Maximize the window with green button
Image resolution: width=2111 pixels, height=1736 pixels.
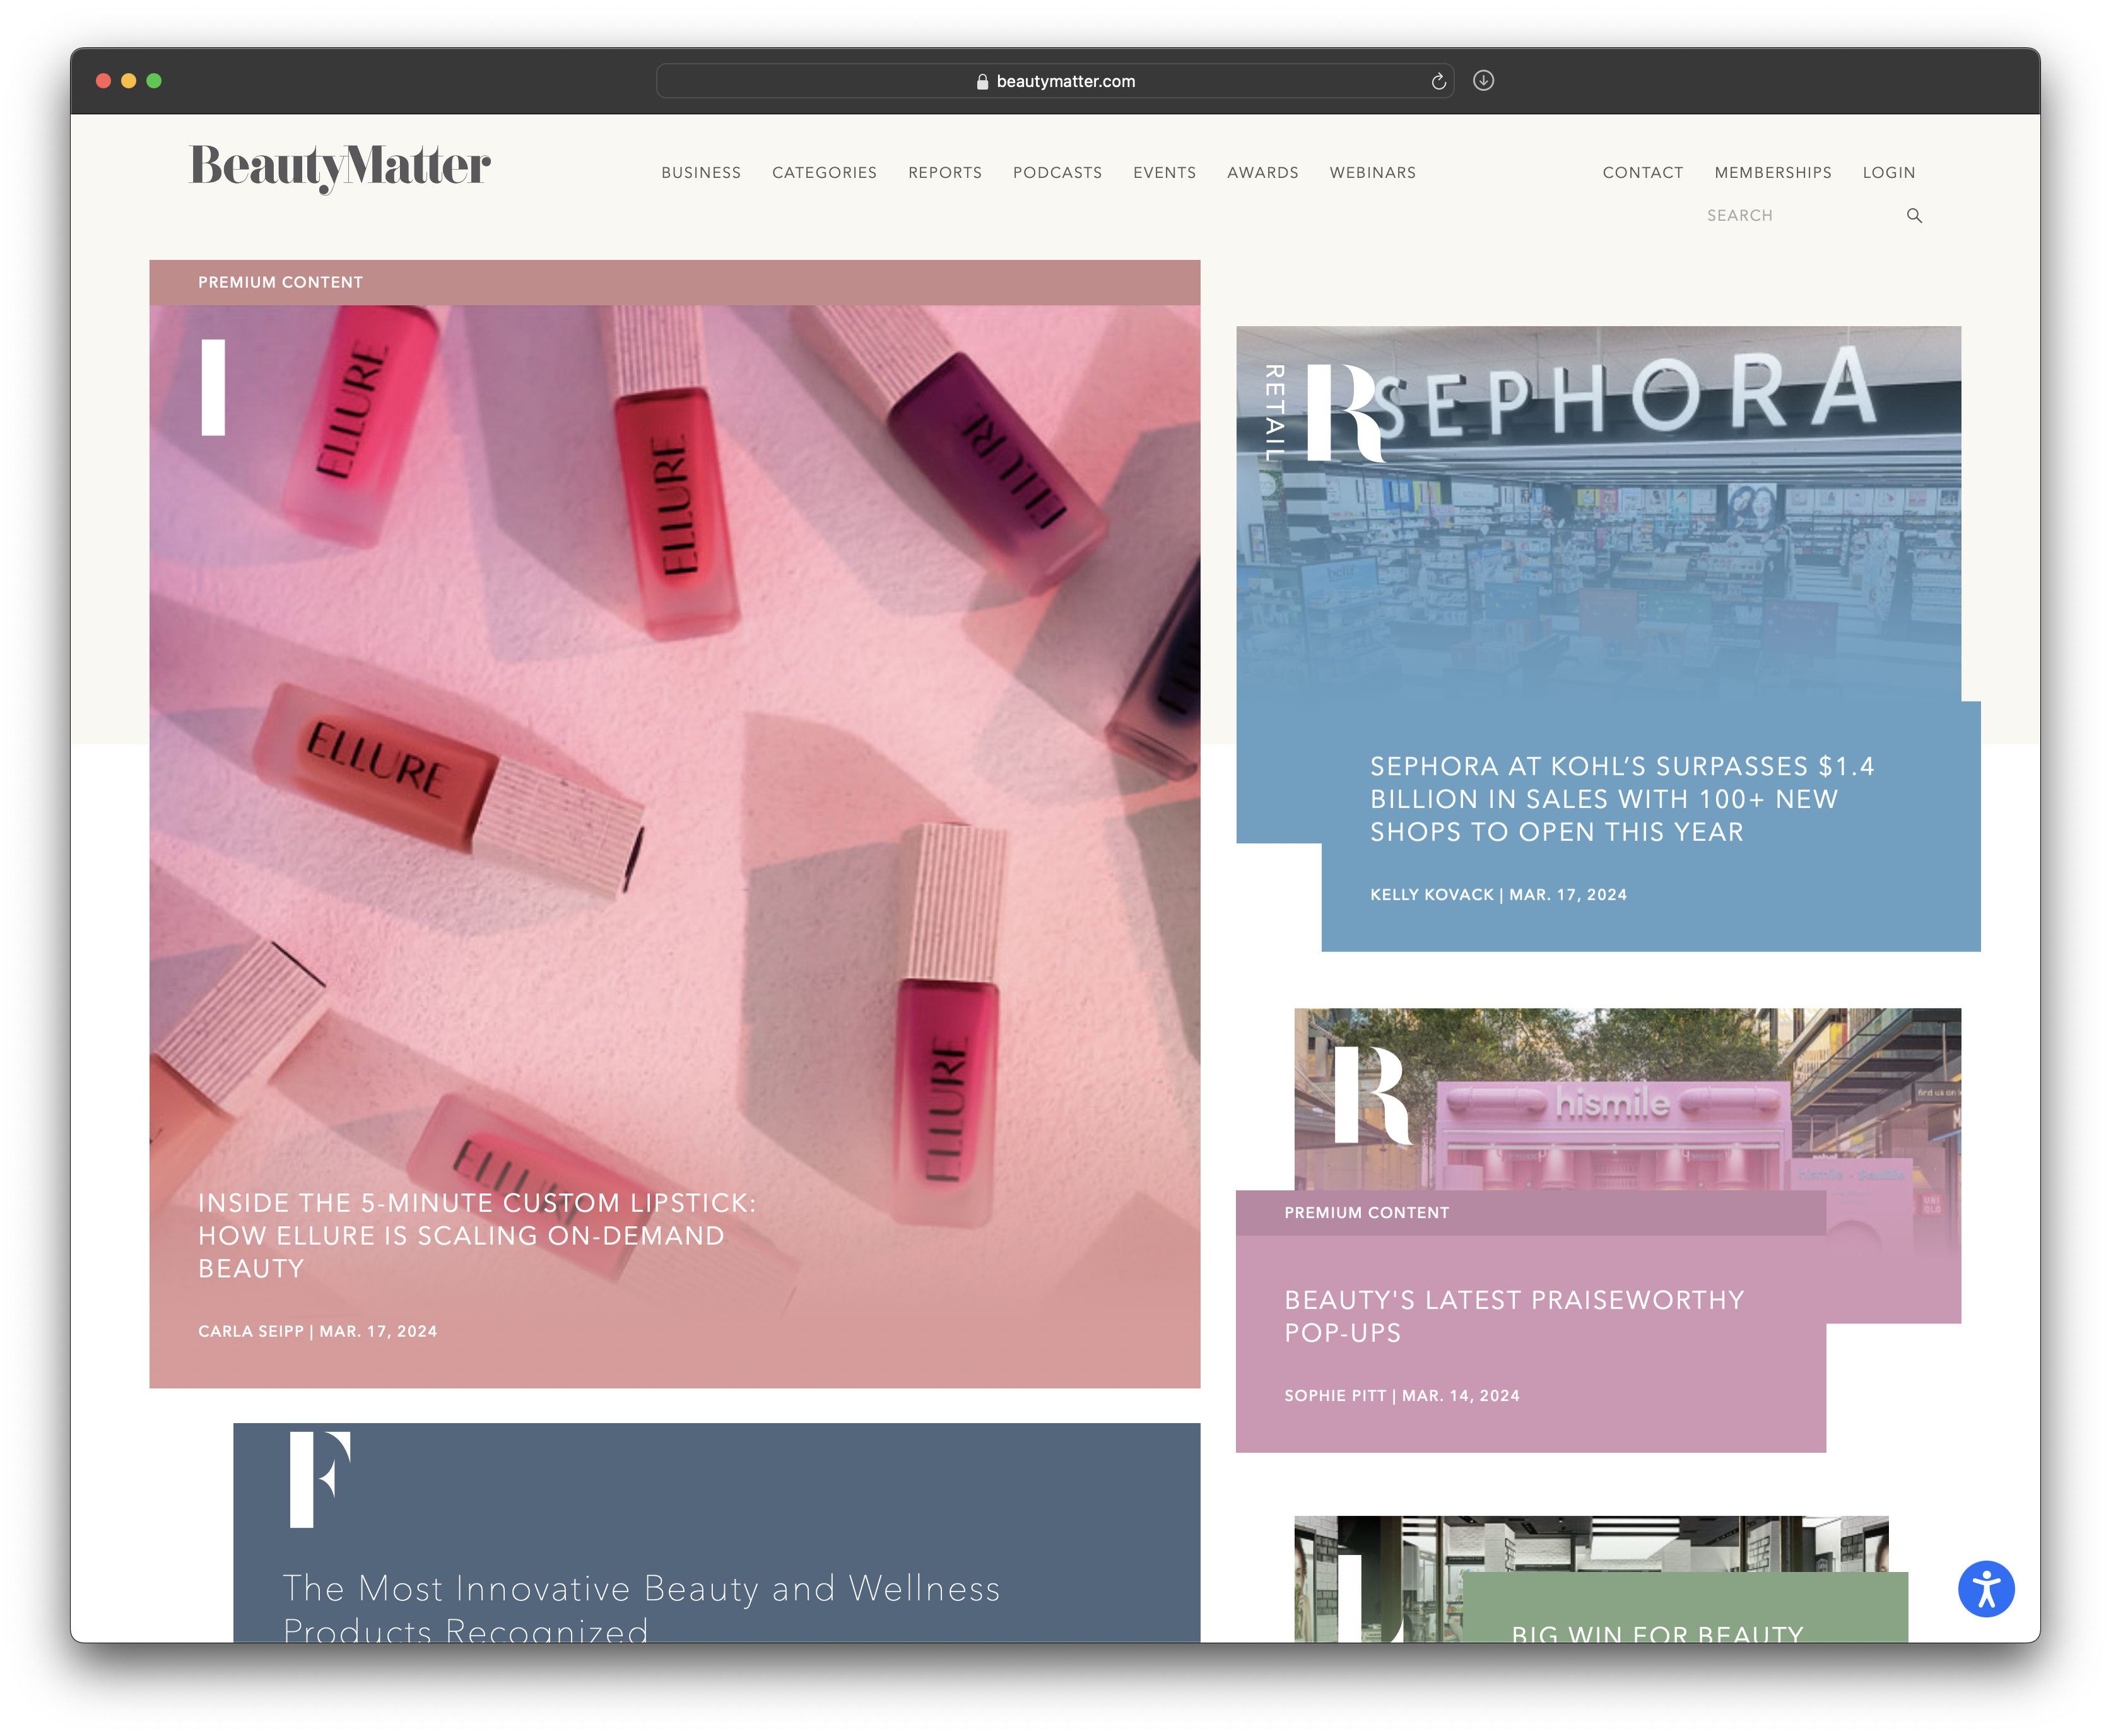[x=154, y=81]
